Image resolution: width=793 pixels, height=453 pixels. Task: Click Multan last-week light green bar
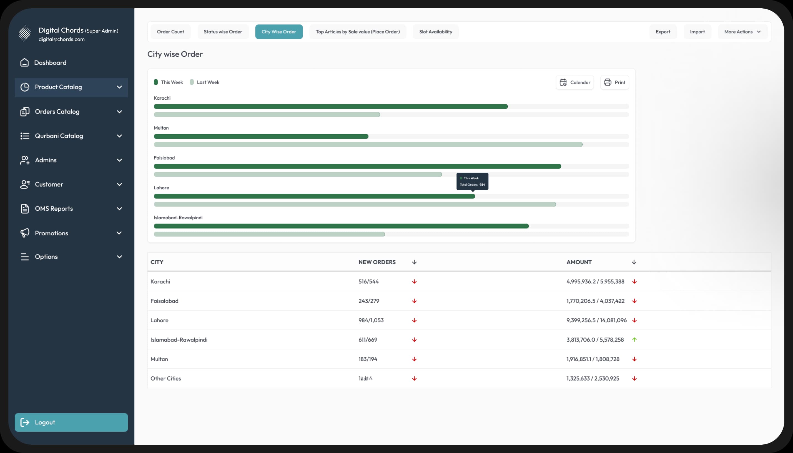click(368, 145)
